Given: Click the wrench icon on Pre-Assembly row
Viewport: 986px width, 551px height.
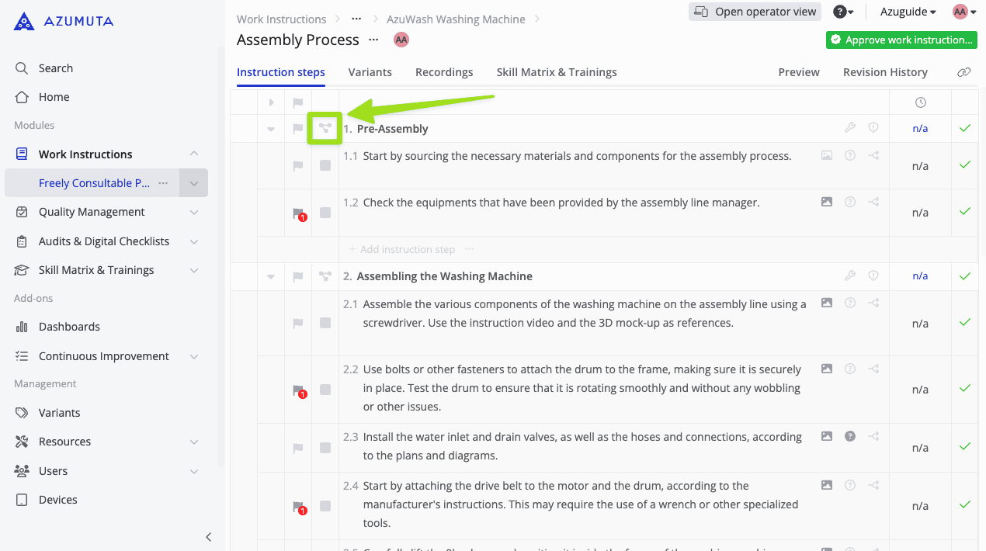Looking at the screenshot, I should click(x=850, y=128).
